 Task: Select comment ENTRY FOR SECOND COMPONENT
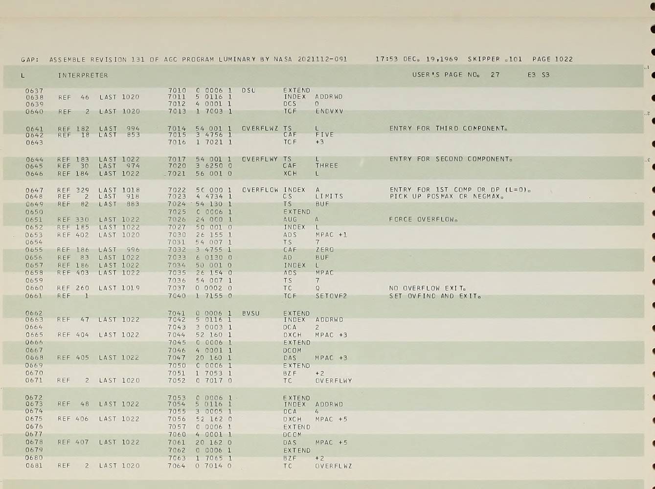(x=451, y=159)
